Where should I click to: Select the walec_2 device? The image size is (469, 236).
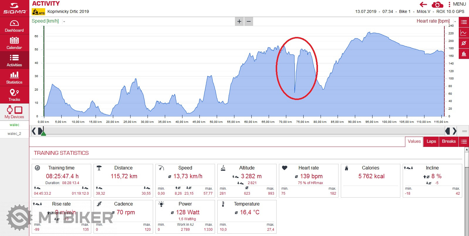pyautogui.click(x=14, y=133)
